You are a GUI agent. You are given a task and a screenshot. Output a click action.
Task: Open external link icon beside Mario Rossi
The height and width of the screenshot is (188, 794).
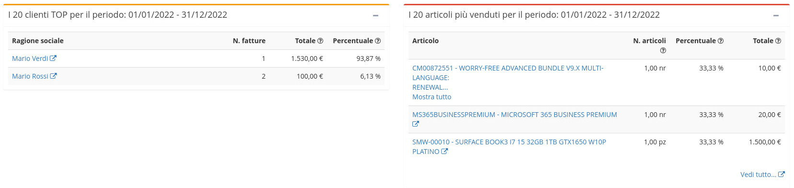(x=53, y=76)
